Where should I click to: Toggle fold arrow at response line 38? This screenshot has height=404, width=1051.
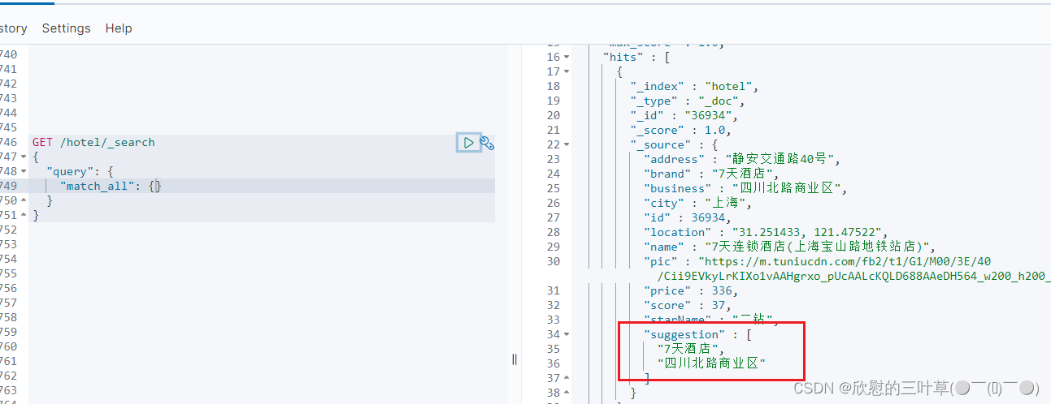[567, 393]
